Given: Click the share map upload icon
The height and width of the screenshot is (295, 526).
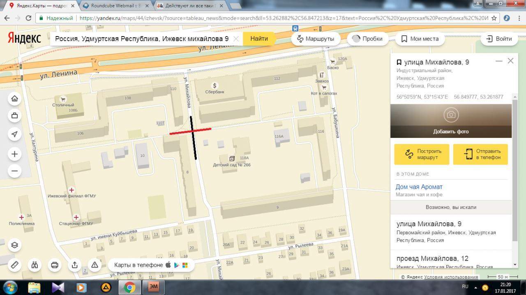Looking at the screenshot, I should [x=75, y=265].
